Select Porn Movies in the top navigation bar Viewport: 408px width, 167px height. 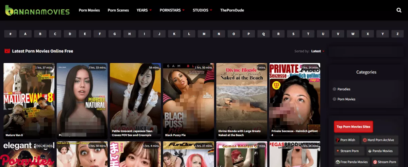(x=89, y=10)
